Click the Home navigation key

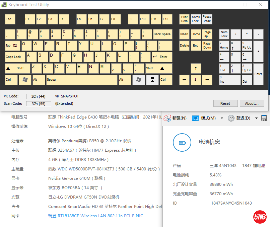click(x=196, y=34)
